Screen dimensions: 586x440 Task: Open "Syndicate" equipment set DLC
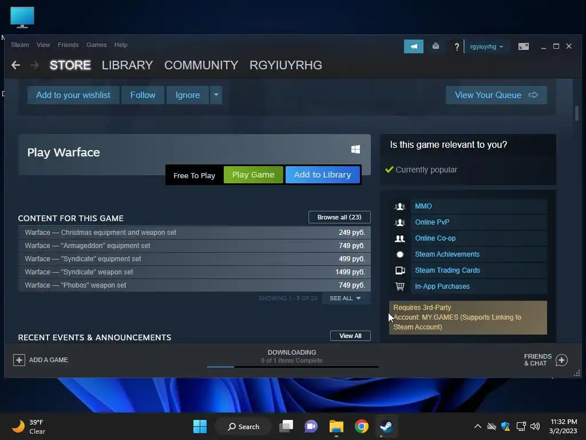[195, 259]
